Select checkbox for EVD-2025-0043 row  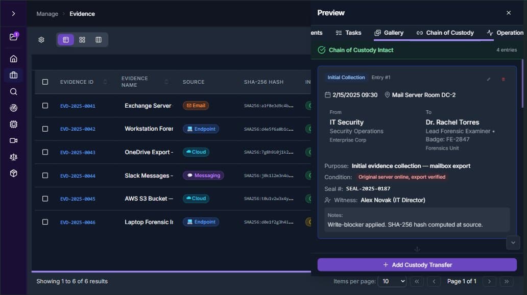coord(45,152)
